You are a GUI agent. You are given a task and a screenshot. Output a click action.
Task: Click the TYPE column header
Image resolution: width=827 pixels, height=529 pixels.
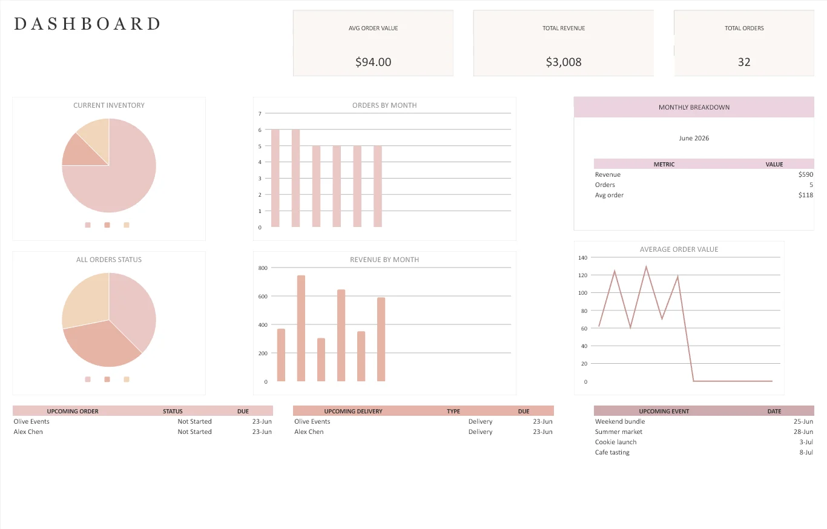click(453, 411)
